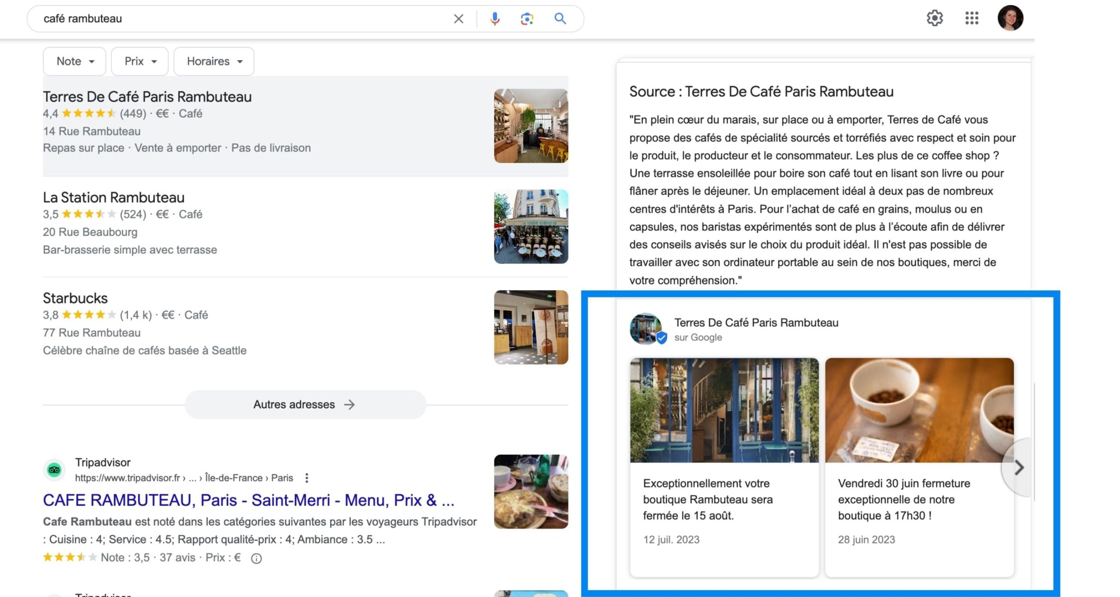Click the Tripadvisor site name text
The image size is (1120, 597).
pyautogui.click(x=103, y=462)
